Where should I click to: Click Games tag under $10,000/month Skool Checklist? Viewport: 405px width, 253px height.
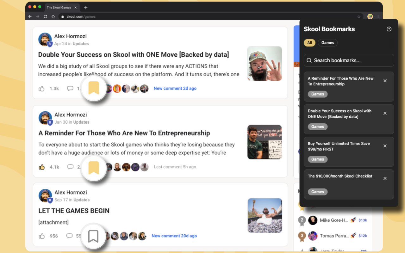click(318, 192)
